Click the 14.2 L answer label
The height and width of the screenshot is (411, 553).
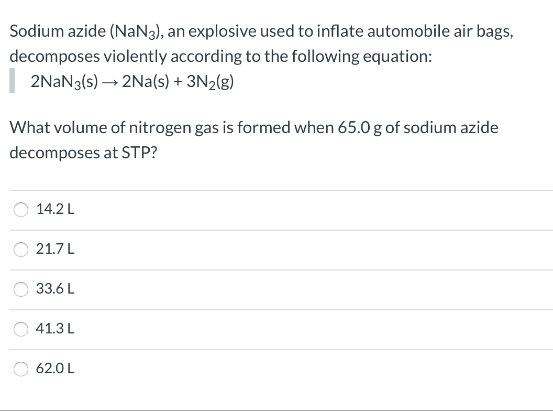pyautogui.click(x=54, y=210)
